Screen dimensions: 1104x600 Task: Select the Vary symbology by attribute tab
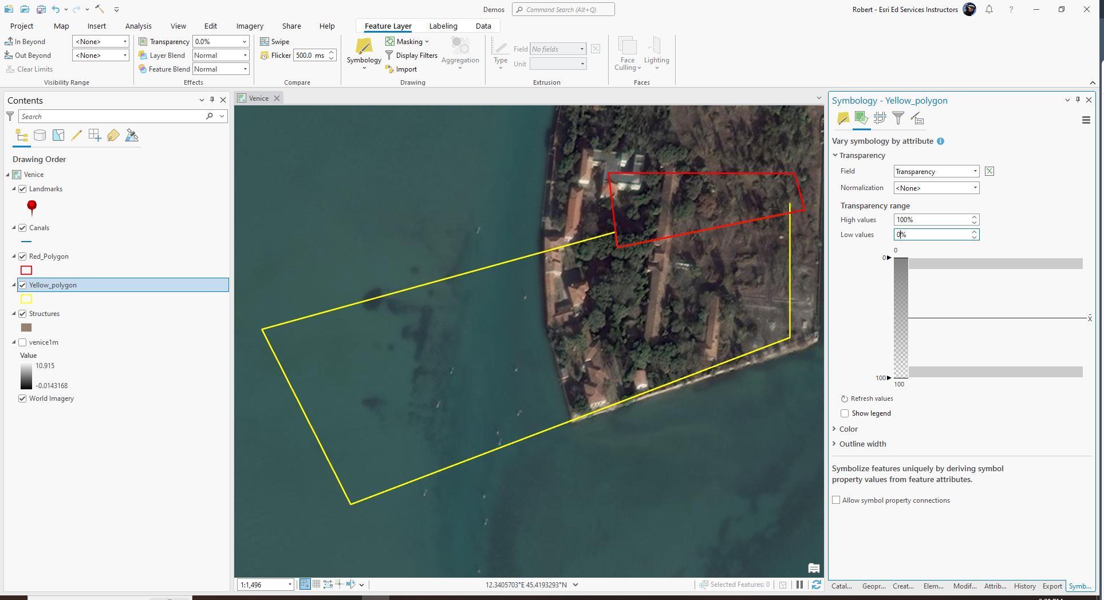[861, 119]
